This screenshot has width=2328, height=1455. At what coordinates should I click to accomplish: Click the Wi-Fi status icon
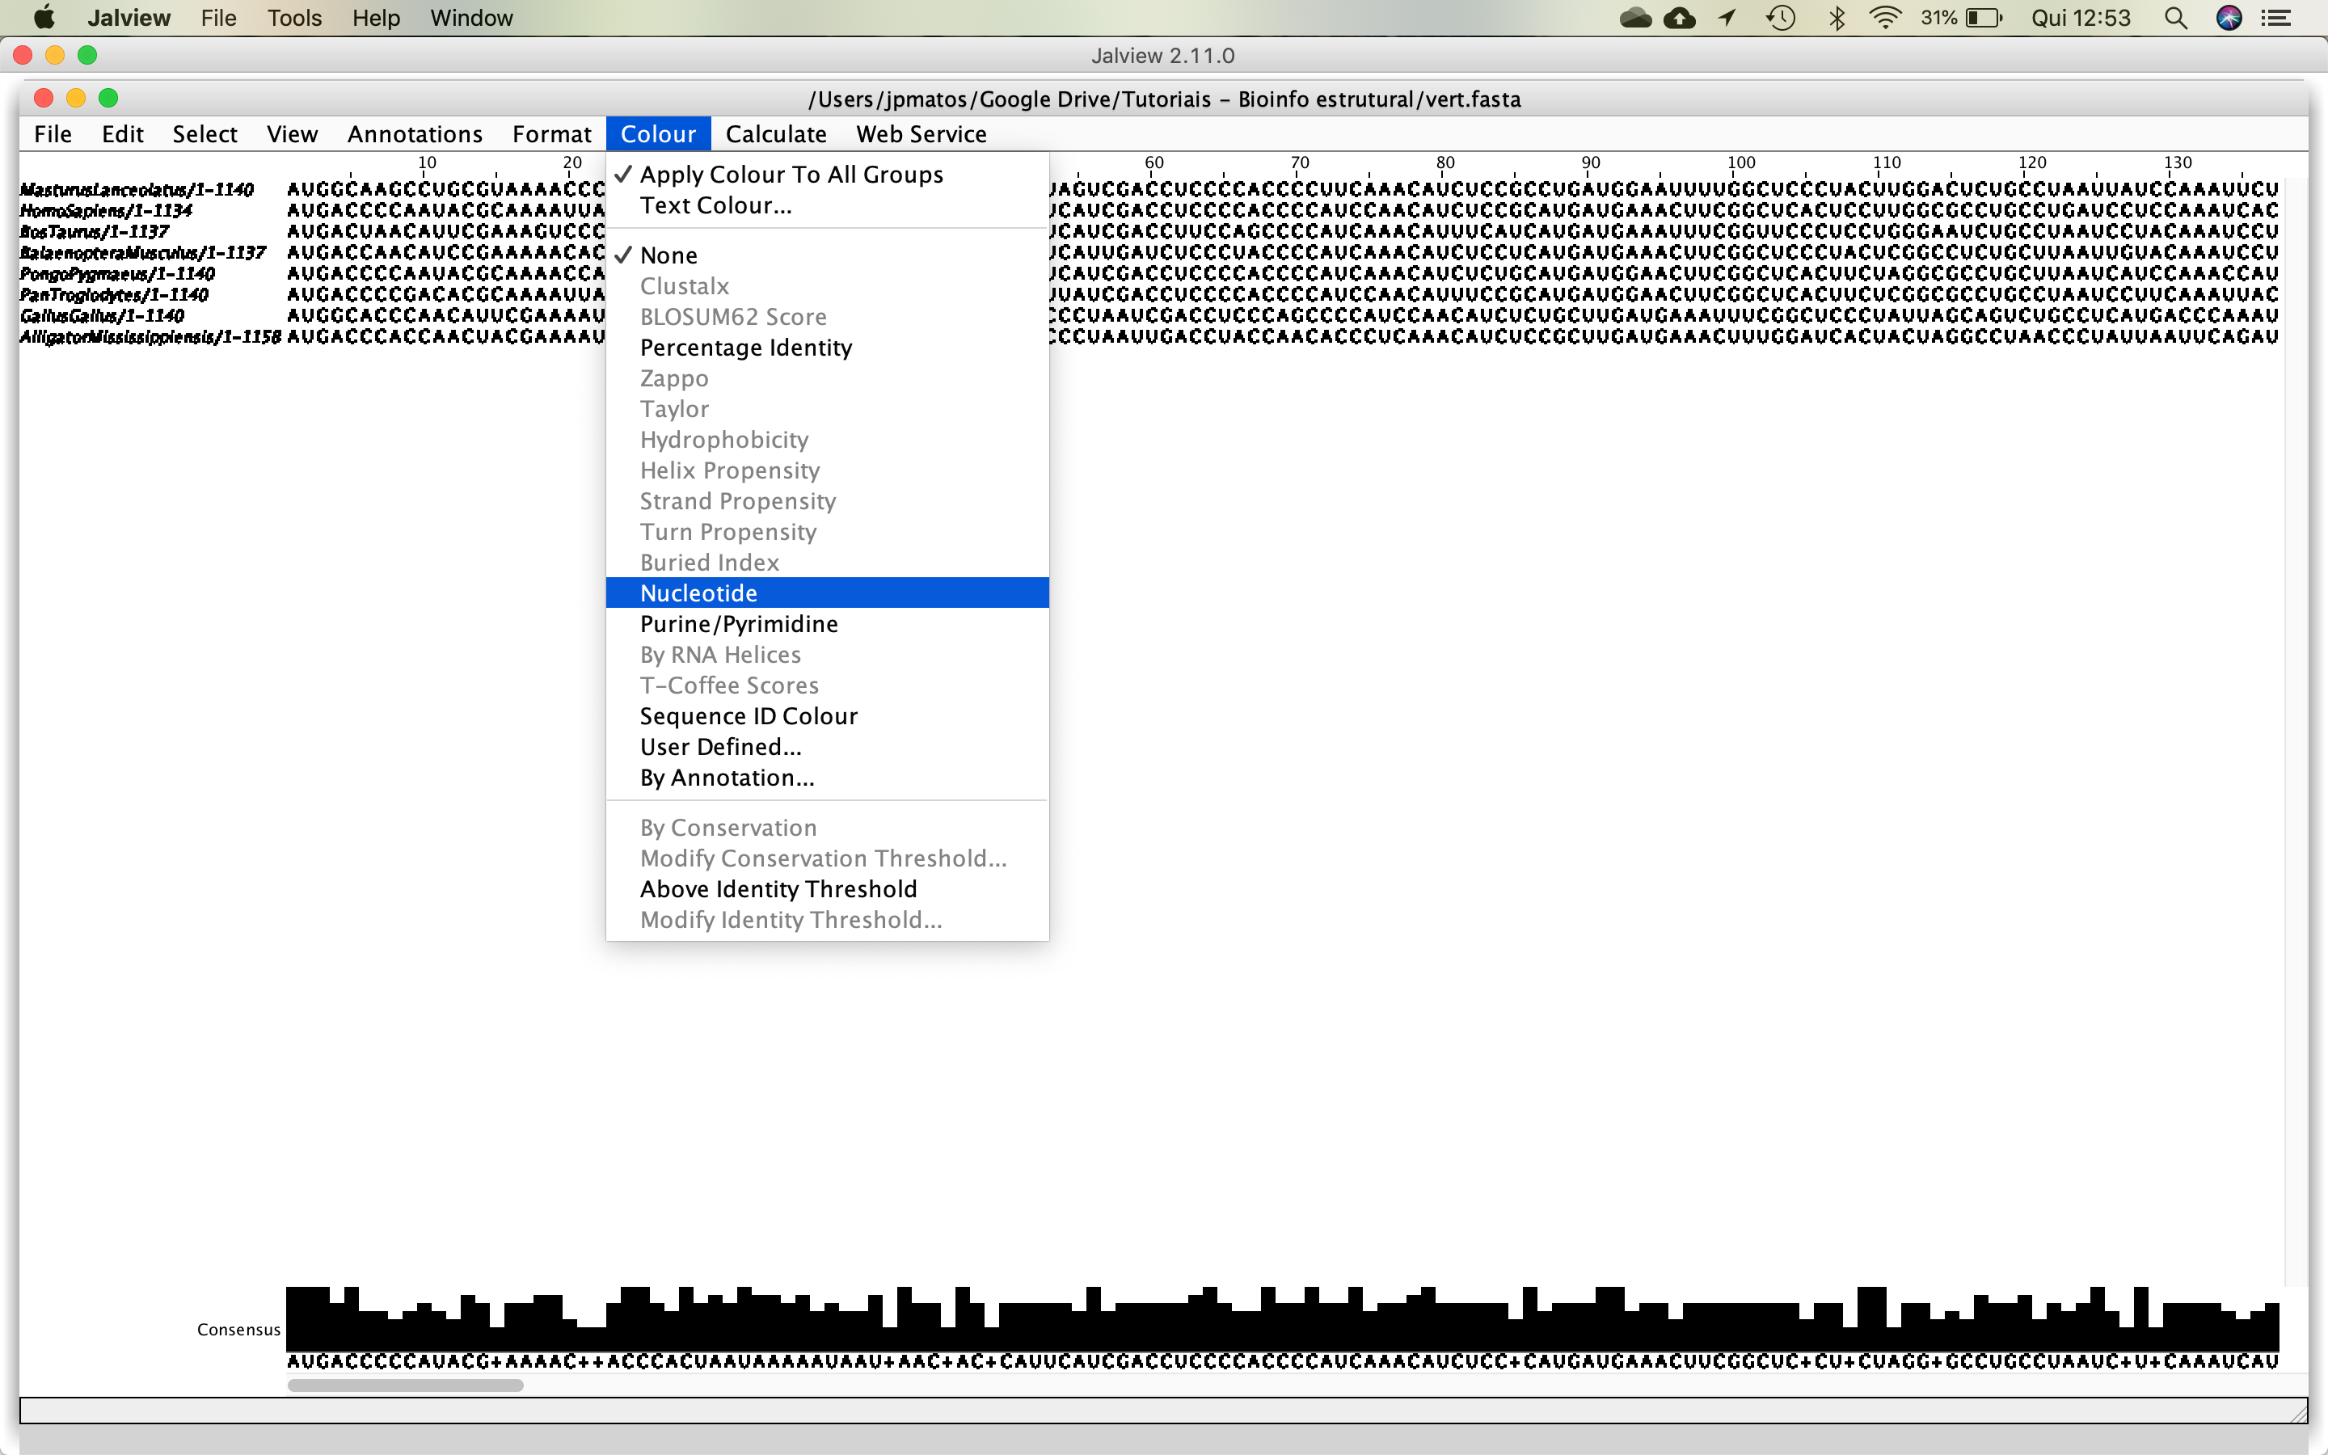click(x=1884, y=17)
